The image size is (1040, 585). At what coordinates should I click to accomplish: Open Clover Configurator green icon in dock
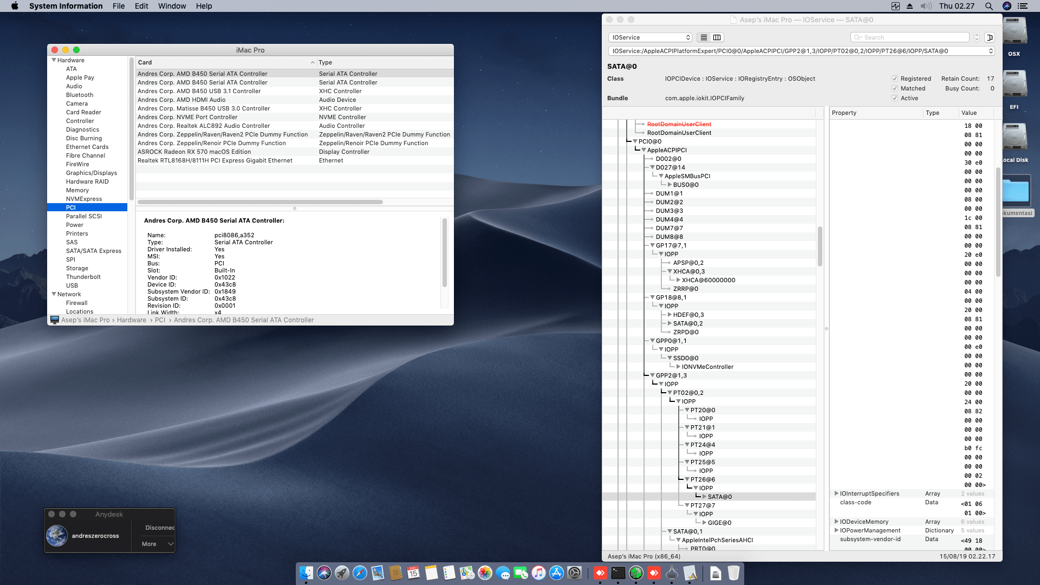(636, 573)
